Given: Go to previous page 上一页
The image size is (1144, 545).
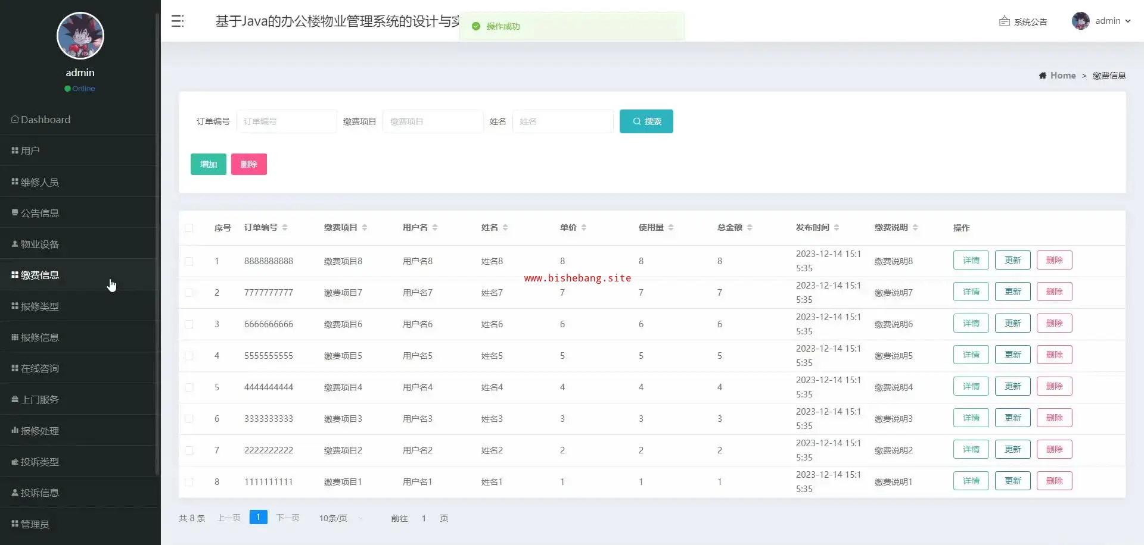Looking at the screenshot, I should coord(229,518).
